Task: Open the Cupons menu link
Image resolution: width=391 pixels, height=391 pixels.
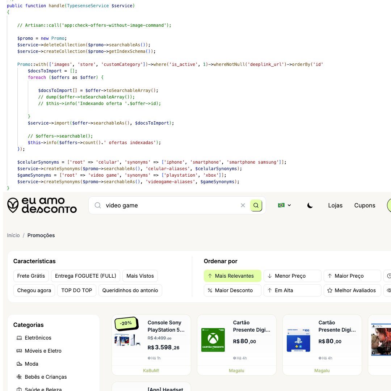Action: pos(365,205)
